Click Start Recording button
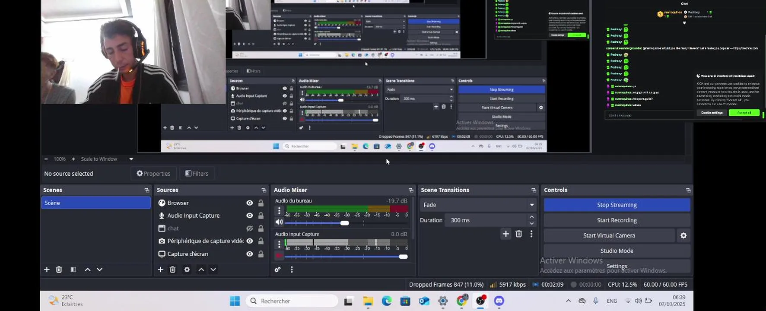 [617, 220]
